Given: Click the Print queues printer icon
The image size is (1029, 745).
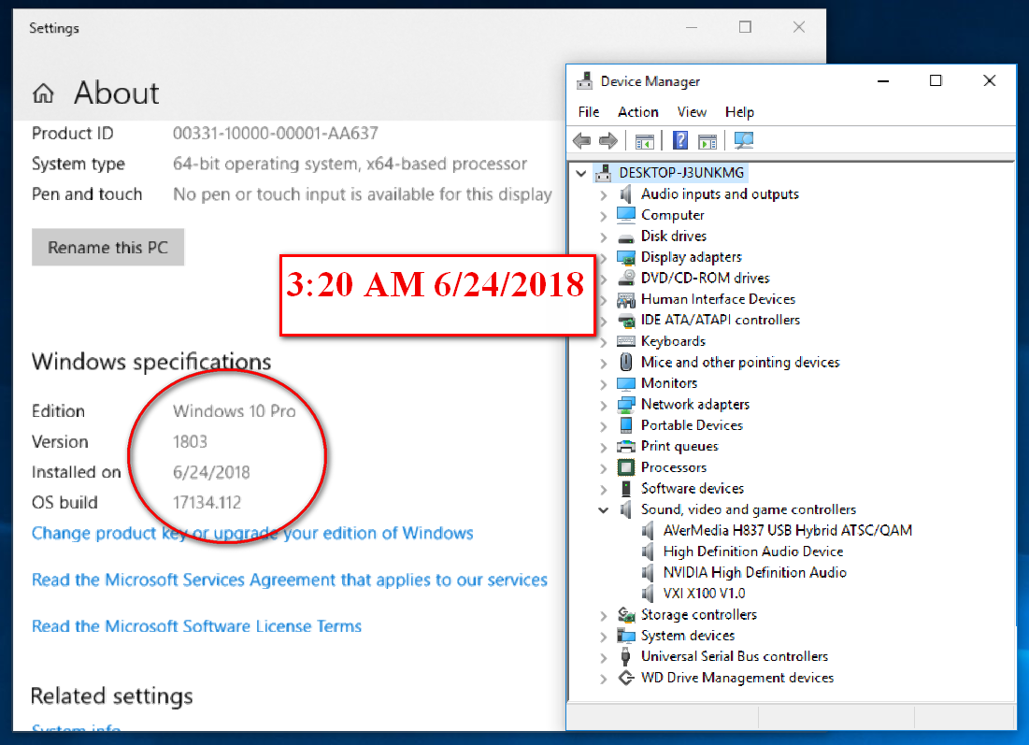Looking at the screenshot, I should pos(626,446).
